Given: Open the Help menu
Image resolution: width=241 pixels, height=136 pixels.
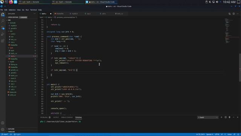Looking at the screenshot, I should coord(40,10).
